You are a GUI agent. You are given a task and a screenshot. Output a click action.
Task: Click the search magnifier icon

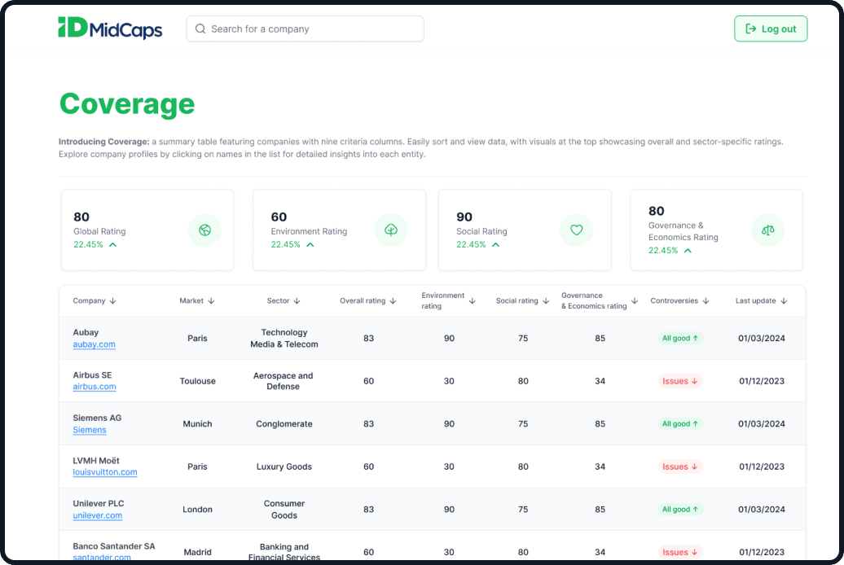point(200,29)
